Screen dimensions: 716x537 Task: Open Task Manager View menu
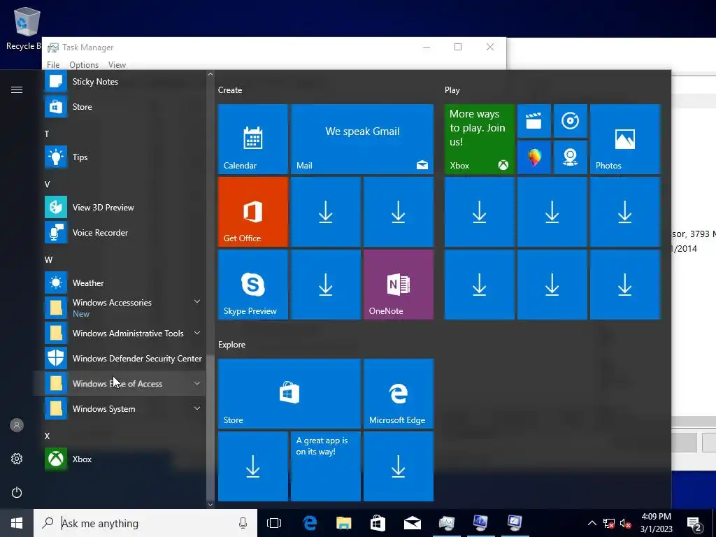117,65
